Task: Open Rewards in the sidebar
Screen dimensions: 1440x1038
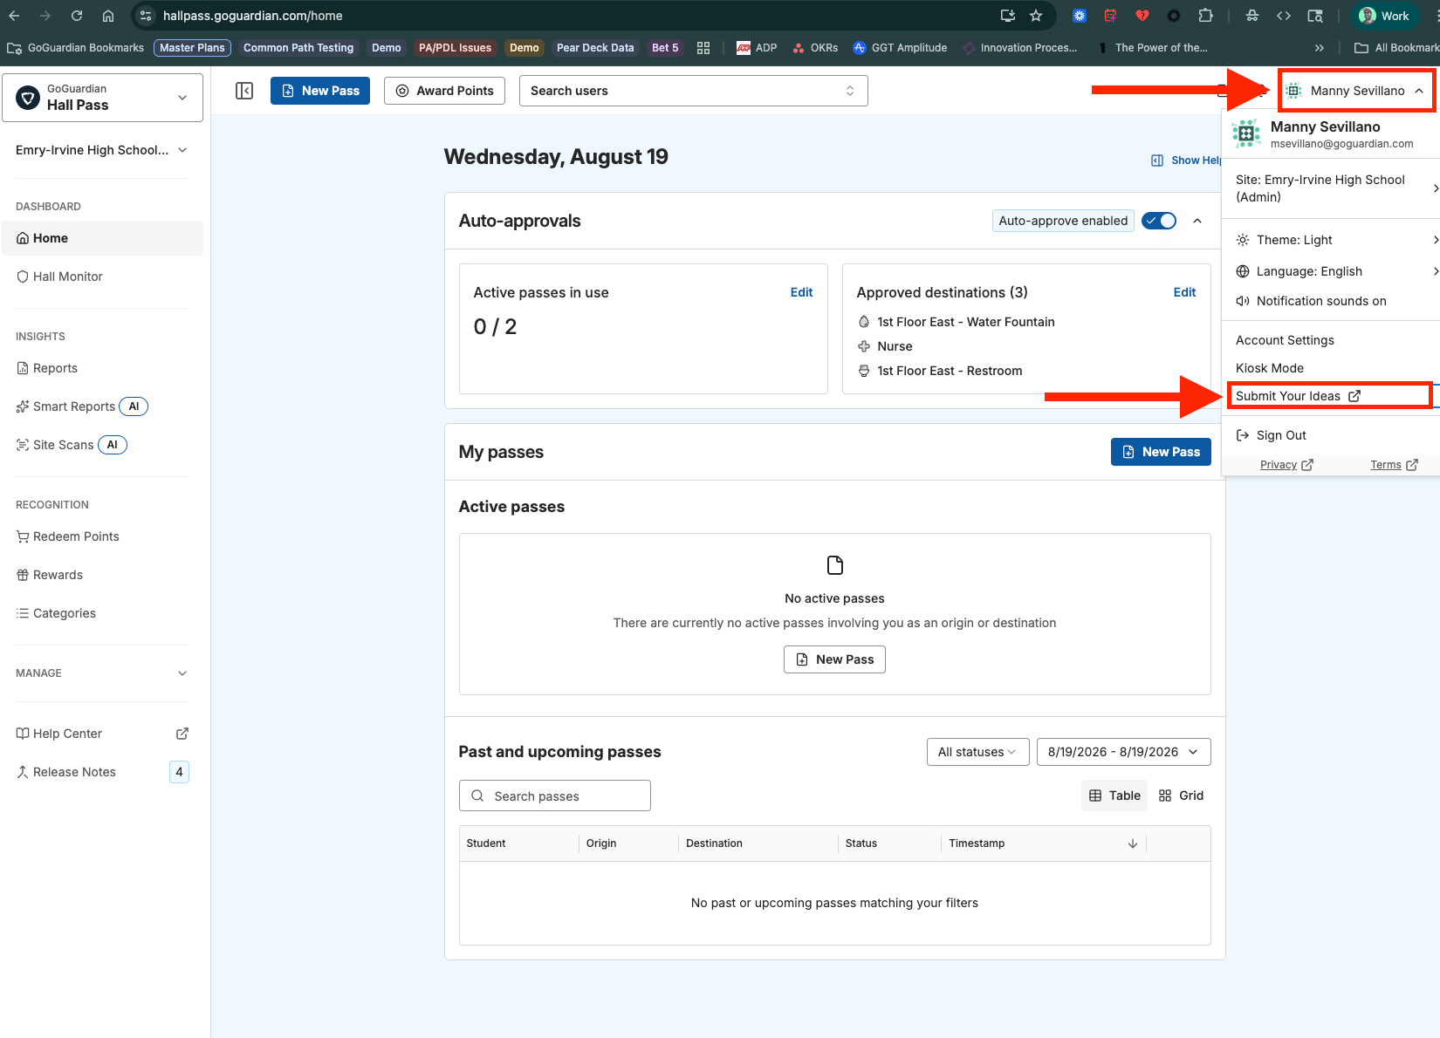Action: tap(103, 575)
